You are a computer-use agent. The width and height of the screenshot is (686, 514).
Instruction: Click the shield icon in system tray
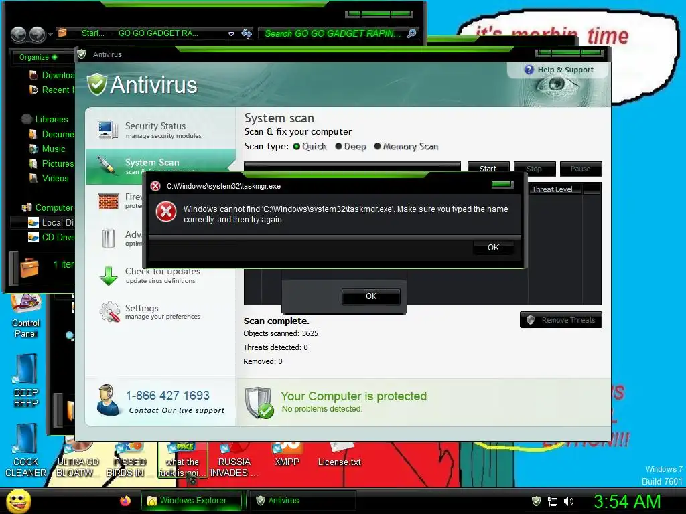click(x=536, y=501)
